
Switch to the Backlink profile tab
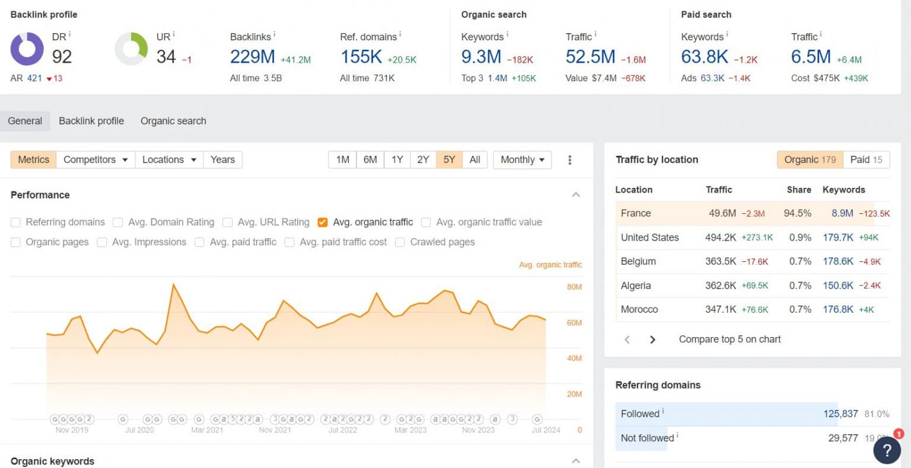[91, 121]
